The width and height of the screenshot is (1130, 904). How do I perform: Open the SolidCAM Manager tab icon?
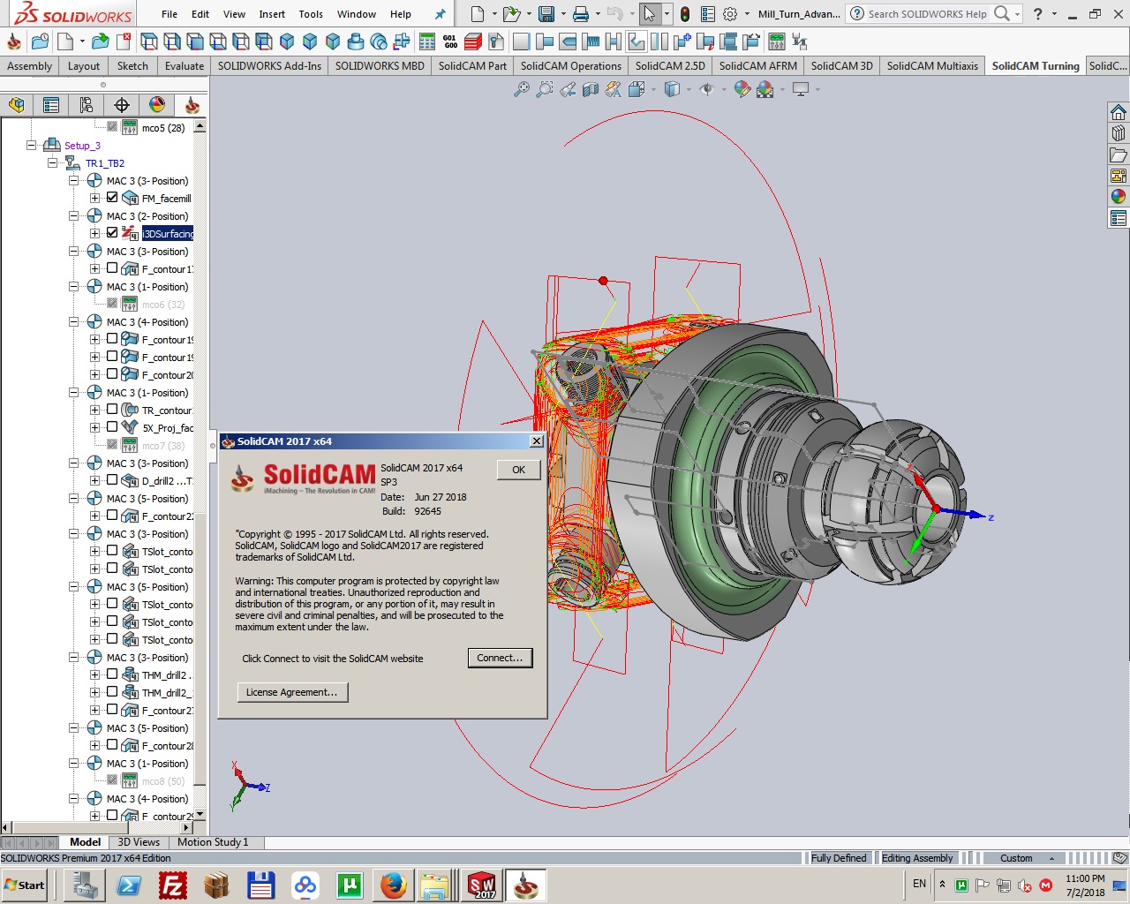pos(192,105)
